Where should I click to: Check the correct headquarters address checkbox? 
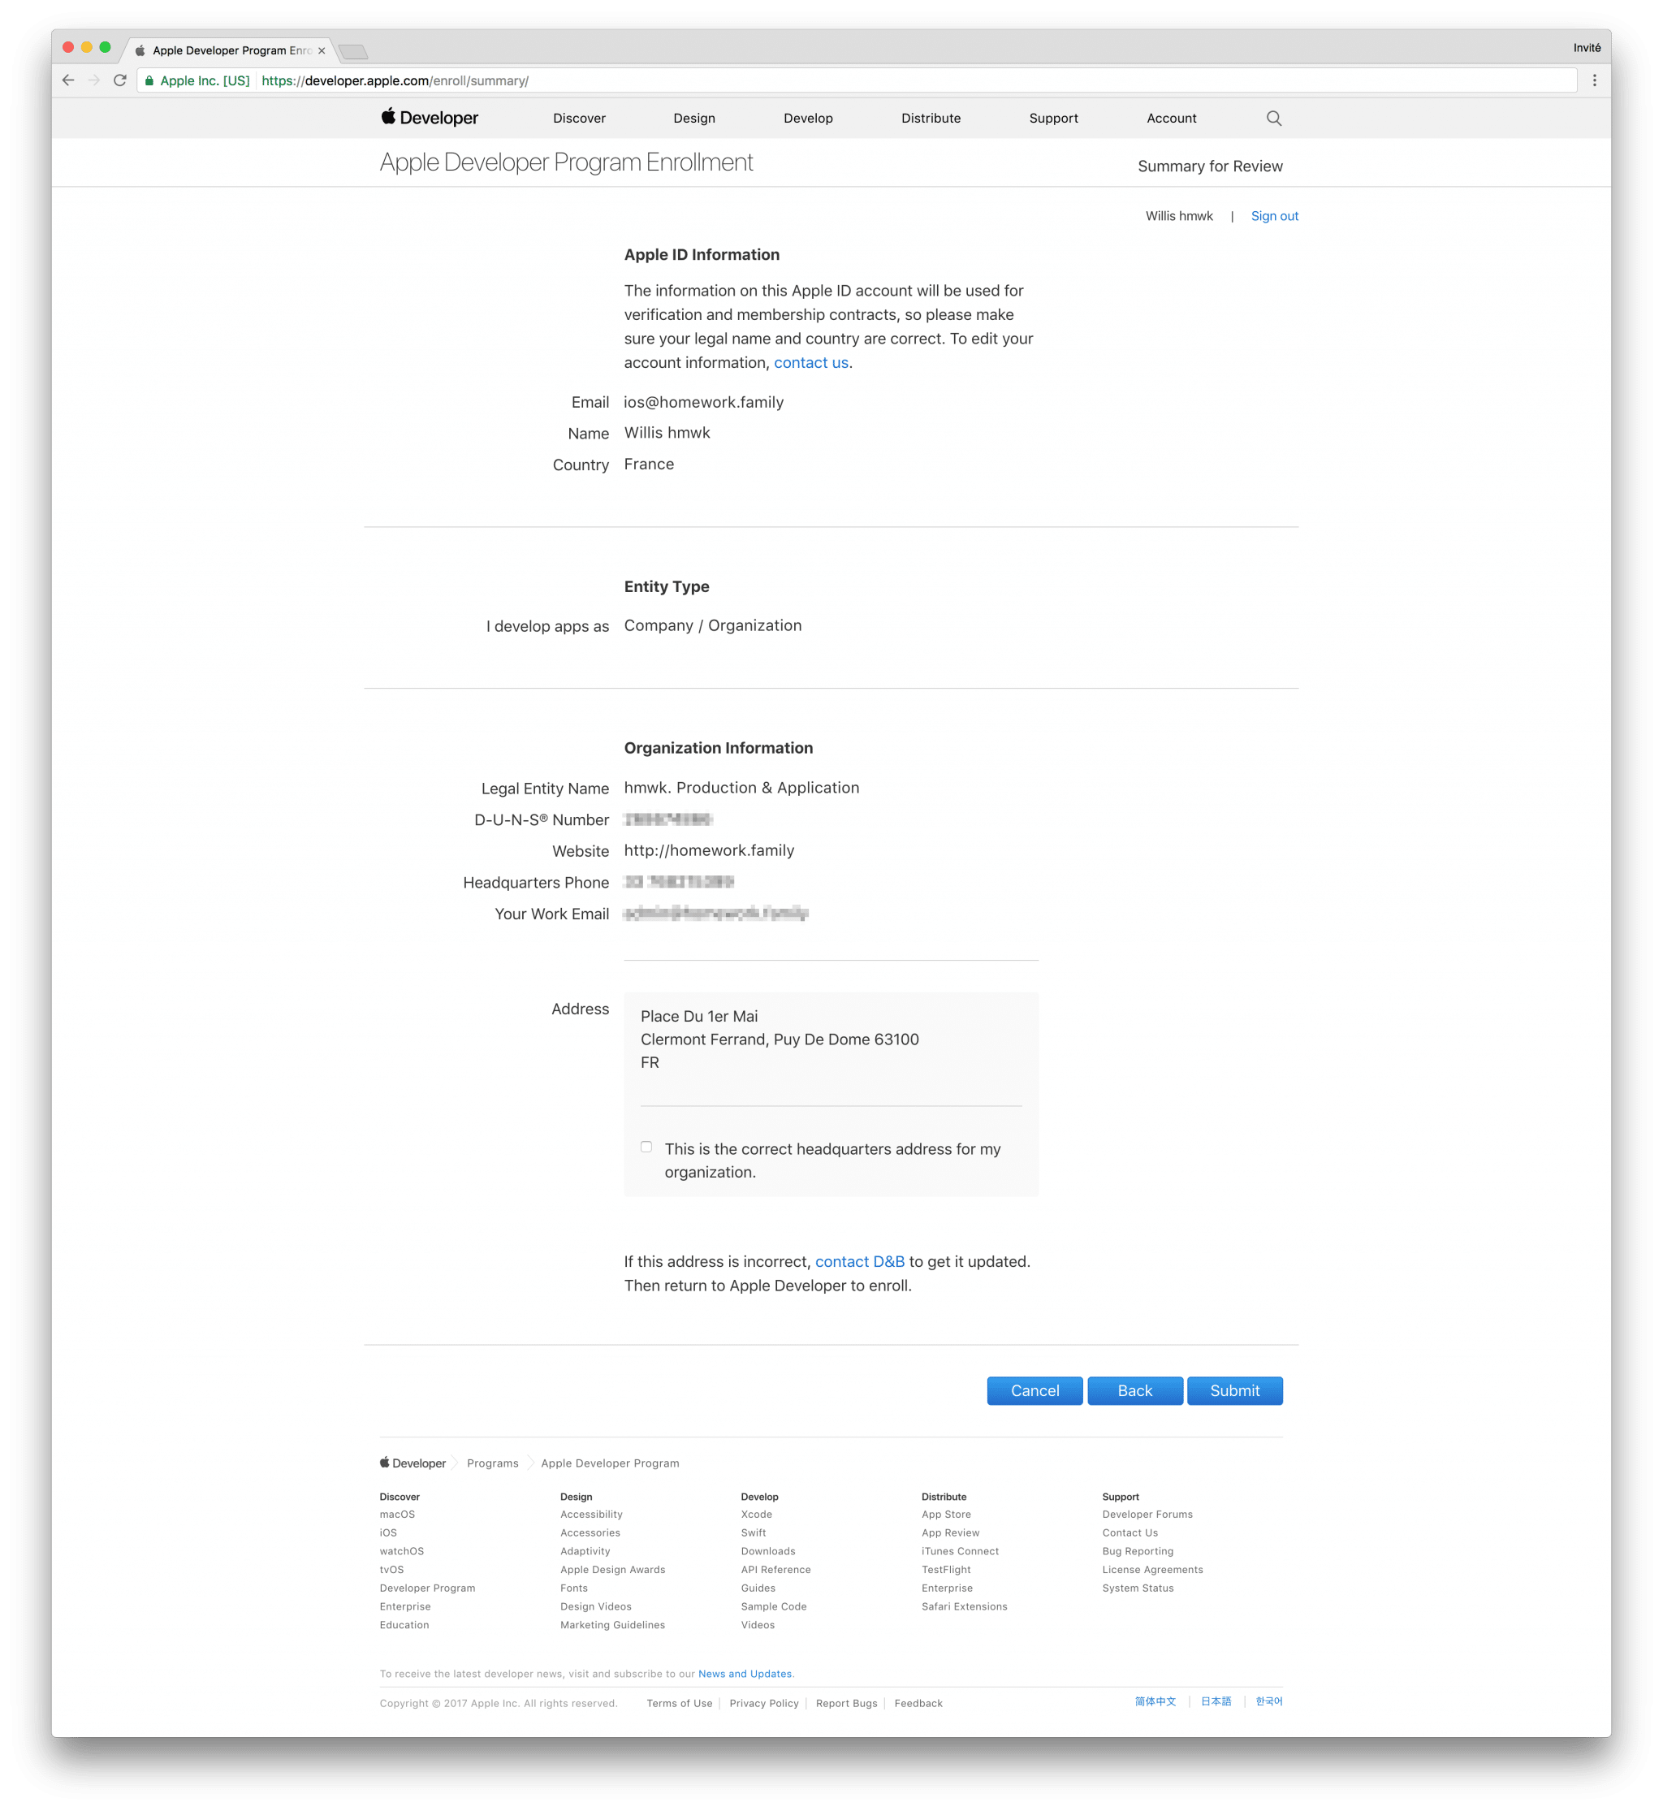click(x=646, y=1147)
